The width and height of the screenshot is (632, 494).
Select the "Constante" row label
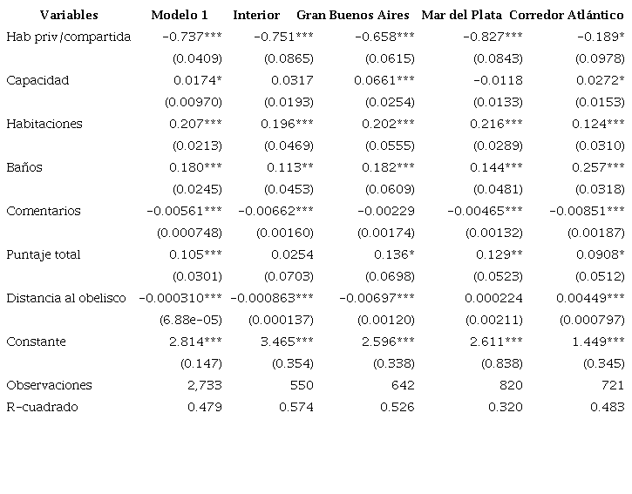pyautogui.click(x=36, y=342)
